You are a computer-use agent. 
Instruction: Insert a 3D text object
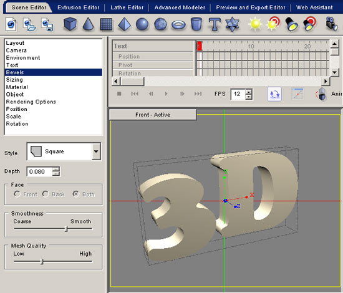point(215,24)
